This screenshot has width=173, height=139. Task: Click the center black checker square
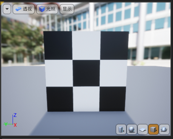[x=86, y=73]
